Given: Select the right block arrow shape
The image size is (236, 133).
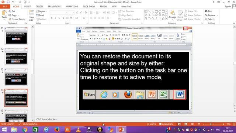Looking at the screenshot, I should (x=156, y=15).
